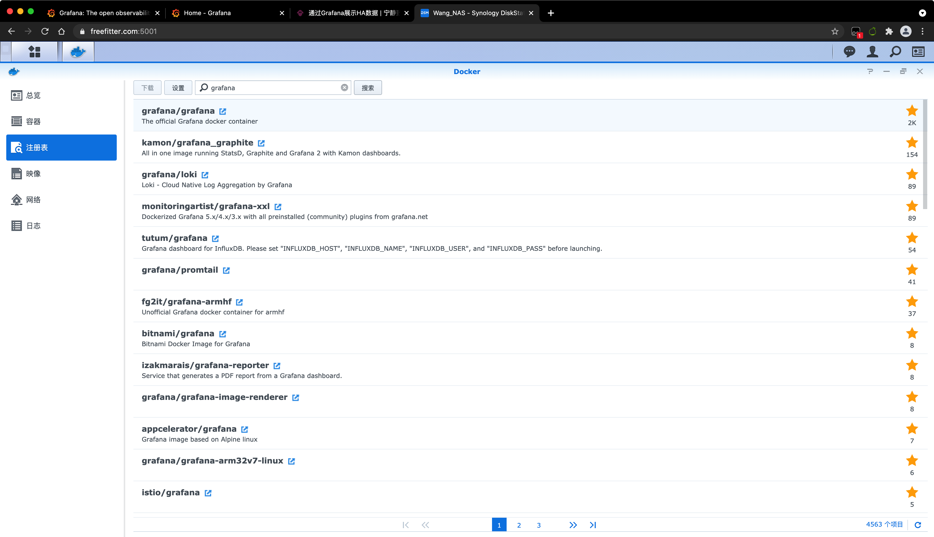Go to the browser home page
Image resolution: width=934 pixels, height=537 pixels.
click(x=62, y=31)
